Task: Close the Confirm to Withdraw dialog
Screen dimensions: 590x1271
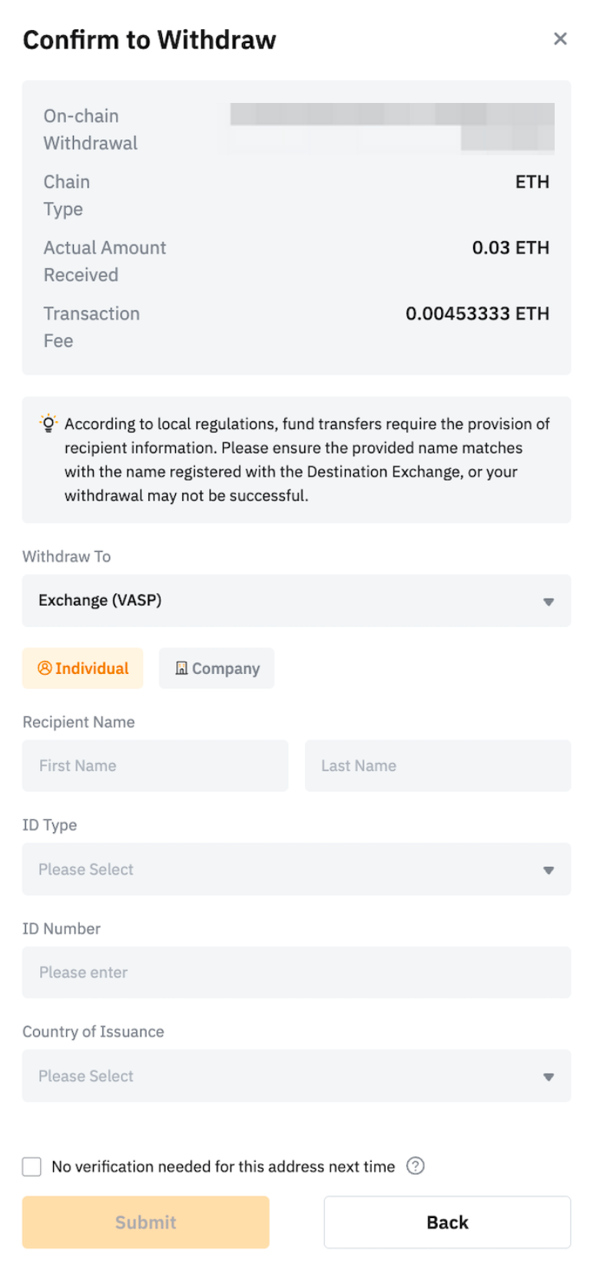Action: pyautogui.click(x=560, y=38)
